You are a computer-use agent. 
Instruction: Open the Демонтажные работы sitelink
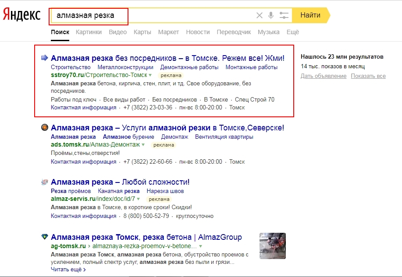[189, 67]
